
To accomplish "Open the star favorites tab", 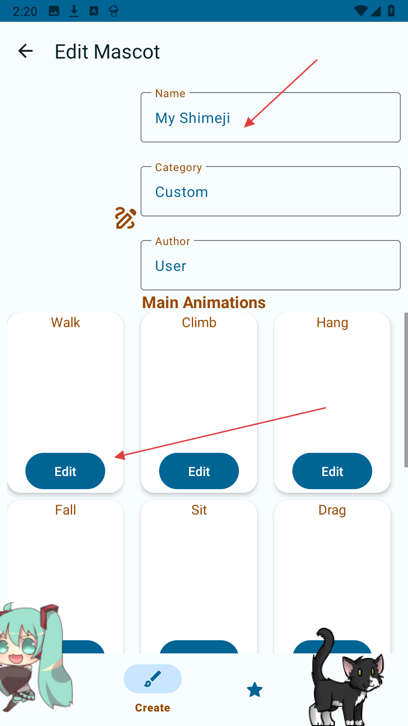I will click(x=255, y=690).
